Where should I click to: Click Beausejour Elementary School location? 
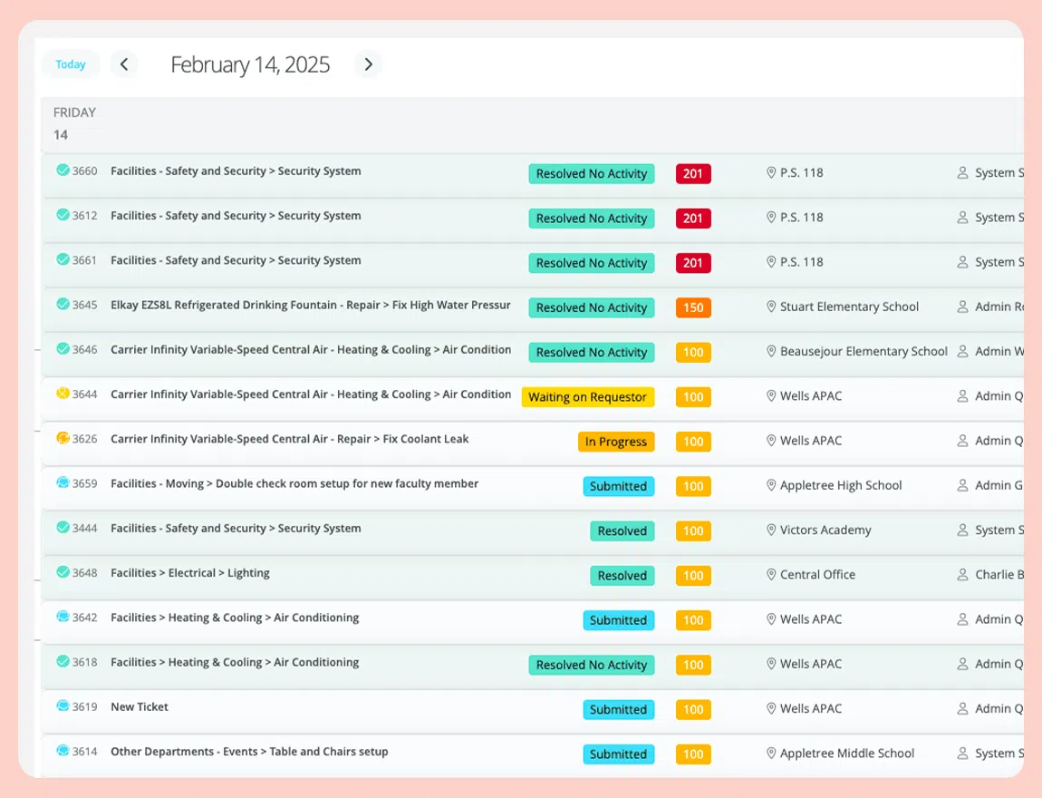click(x=864, y=351)
